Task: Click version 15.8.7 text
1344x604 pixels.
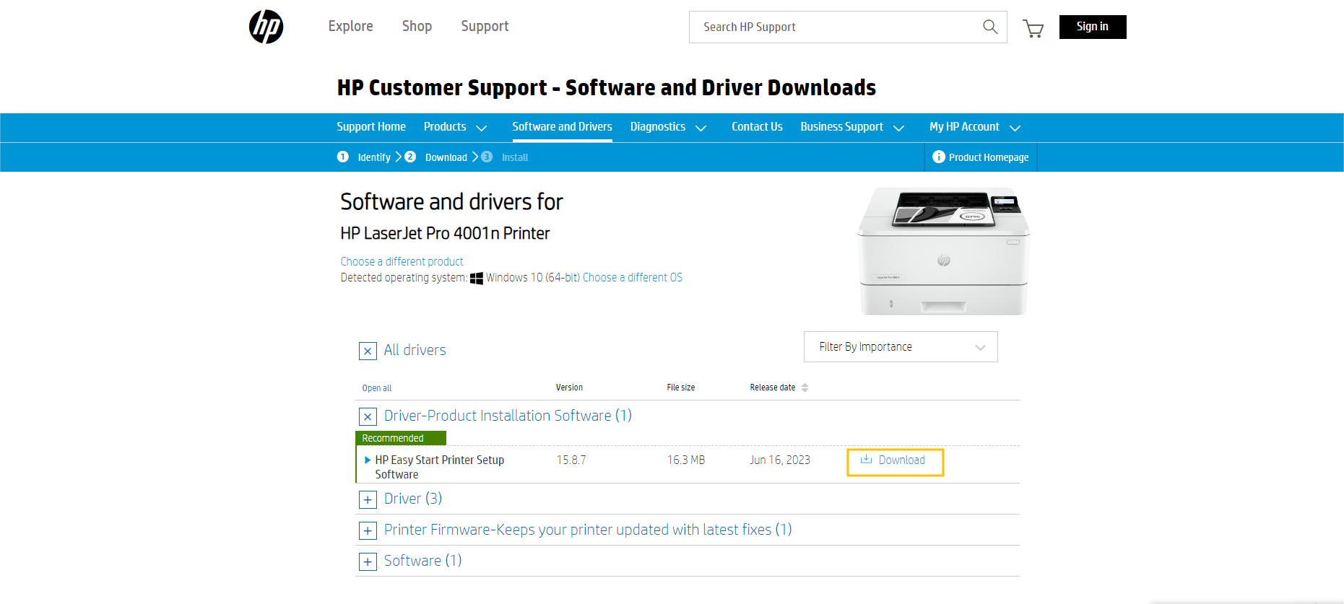Action: [571, 460]
